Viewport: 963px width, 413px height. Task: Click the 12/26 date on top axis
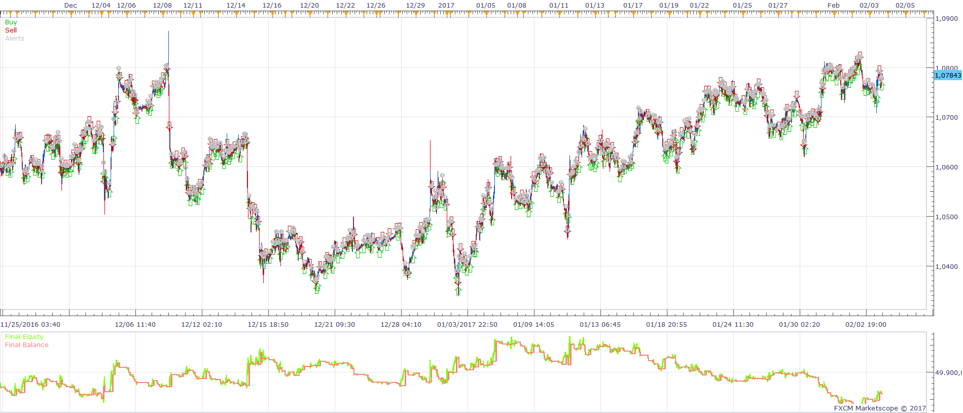376,6
